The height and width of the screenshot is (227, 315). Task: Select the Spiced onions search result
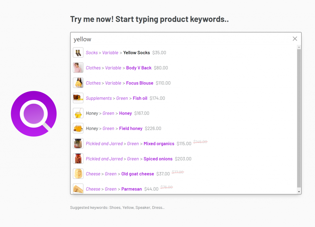158,159
